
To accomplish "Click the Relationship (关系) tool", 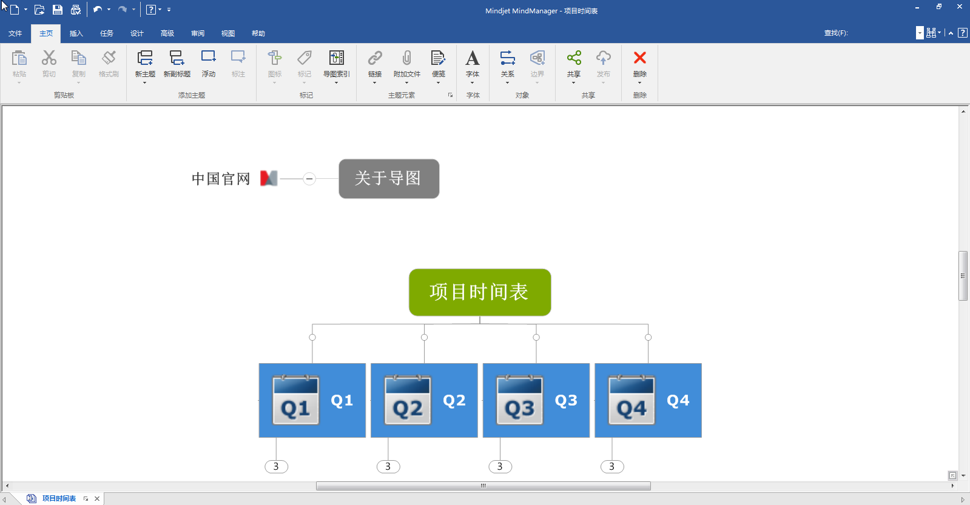I will pos(507,58).
